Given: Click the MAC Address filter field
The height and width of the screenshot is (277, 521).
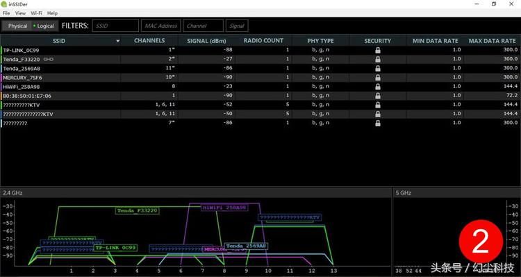Looking at the screenshot, I should tap(161, 26).
